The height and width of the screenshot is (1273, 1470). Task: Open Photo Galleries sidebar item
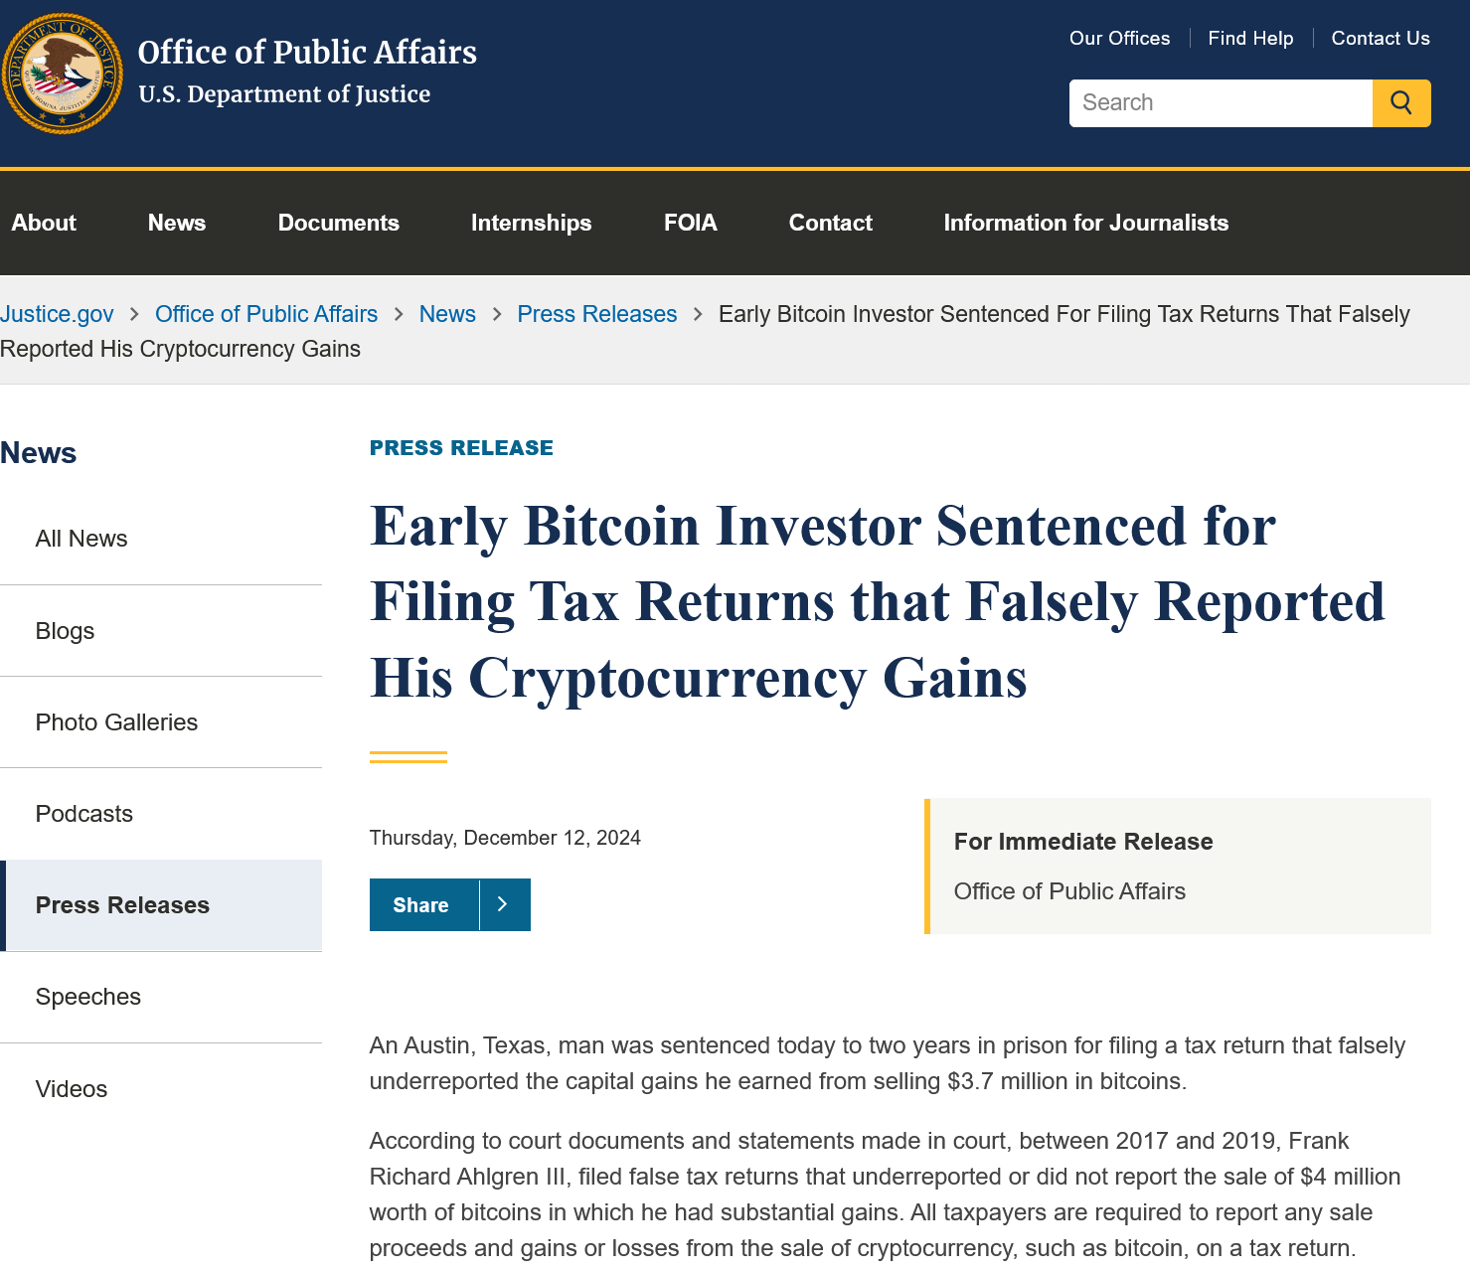pyautogui.click(x=116, y=722)
